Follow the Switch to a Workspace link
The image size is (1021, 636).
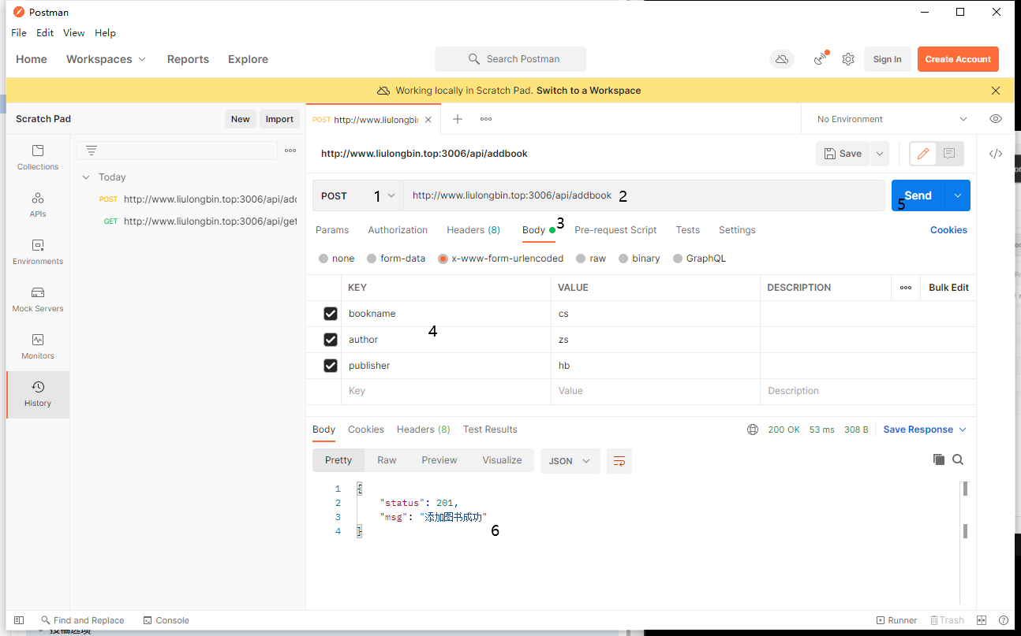pos(589,91)
